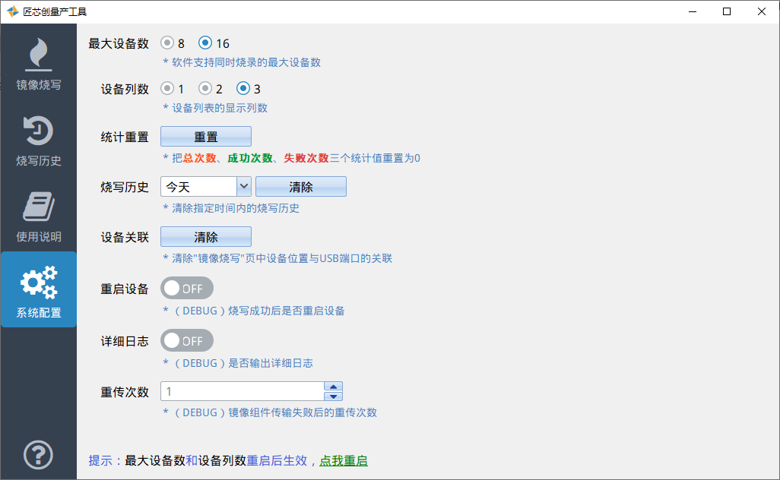View the 烧写历史 burning history page
The image size is (780, 480).
[x=38, y=141]
